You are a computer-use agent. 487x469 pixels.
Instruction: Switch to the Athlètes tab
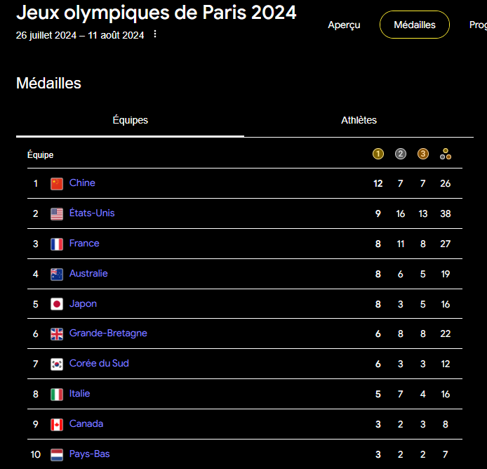tap(359, 120)
